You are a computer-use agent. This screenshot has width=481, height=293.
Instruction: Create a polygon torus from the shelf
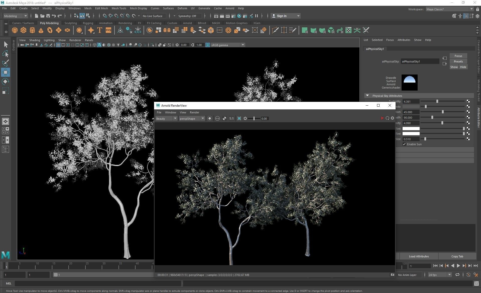(x=50, y=30)
